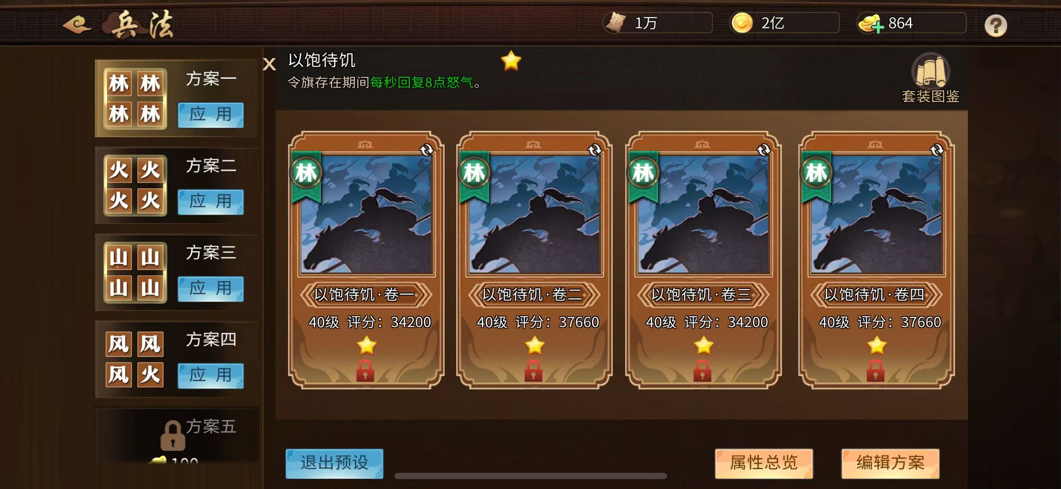Click the gold ingot plus icon
Viewport: 1061px width, 489px height.
[870, 23]
